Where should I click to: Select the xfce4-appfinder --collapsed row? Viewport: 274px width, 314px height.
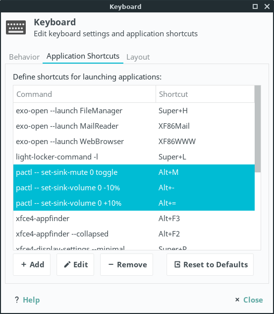tap(134, 234)
